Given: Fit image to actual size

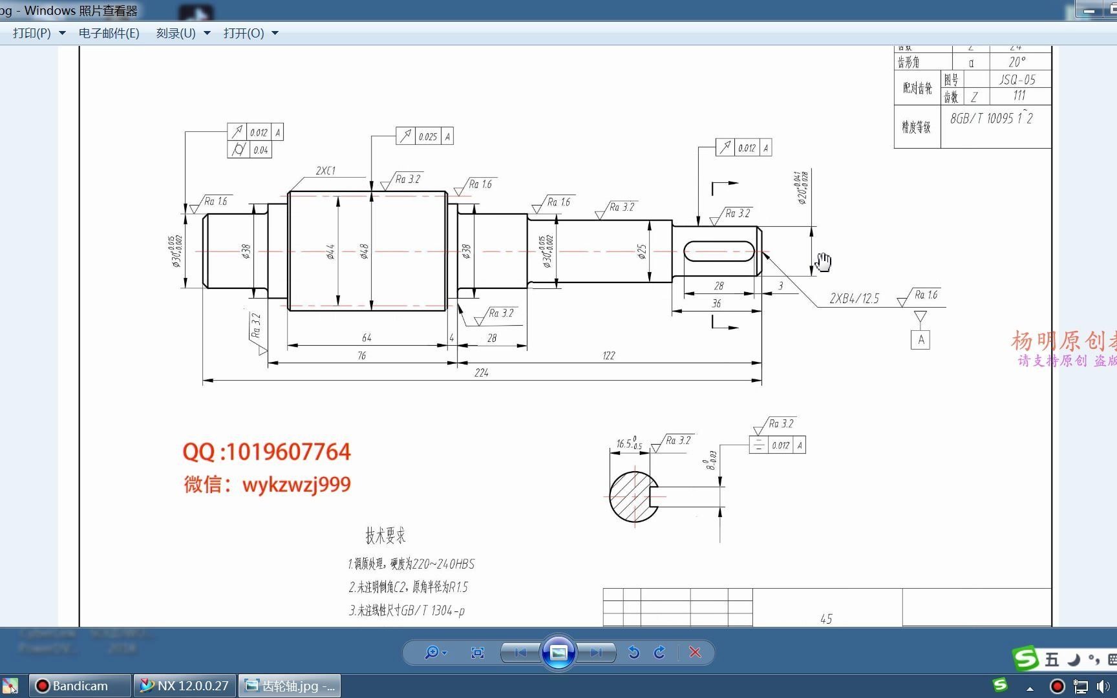Looking at the screenshot, I should [478, 653].
